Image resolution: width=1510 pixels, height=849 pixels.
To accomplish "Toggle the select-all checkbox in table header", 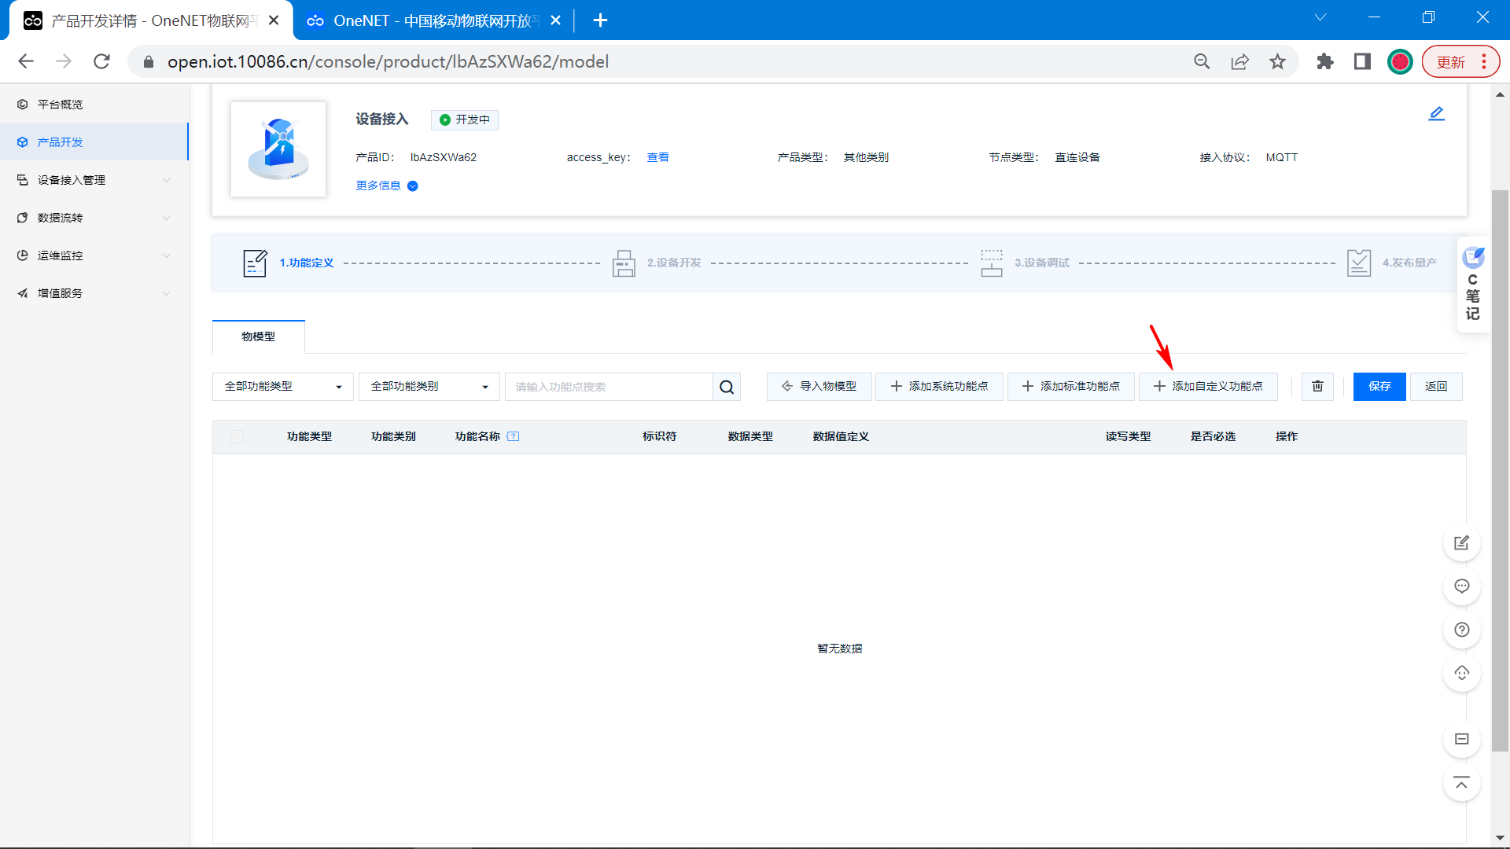I will click(237, 436).
